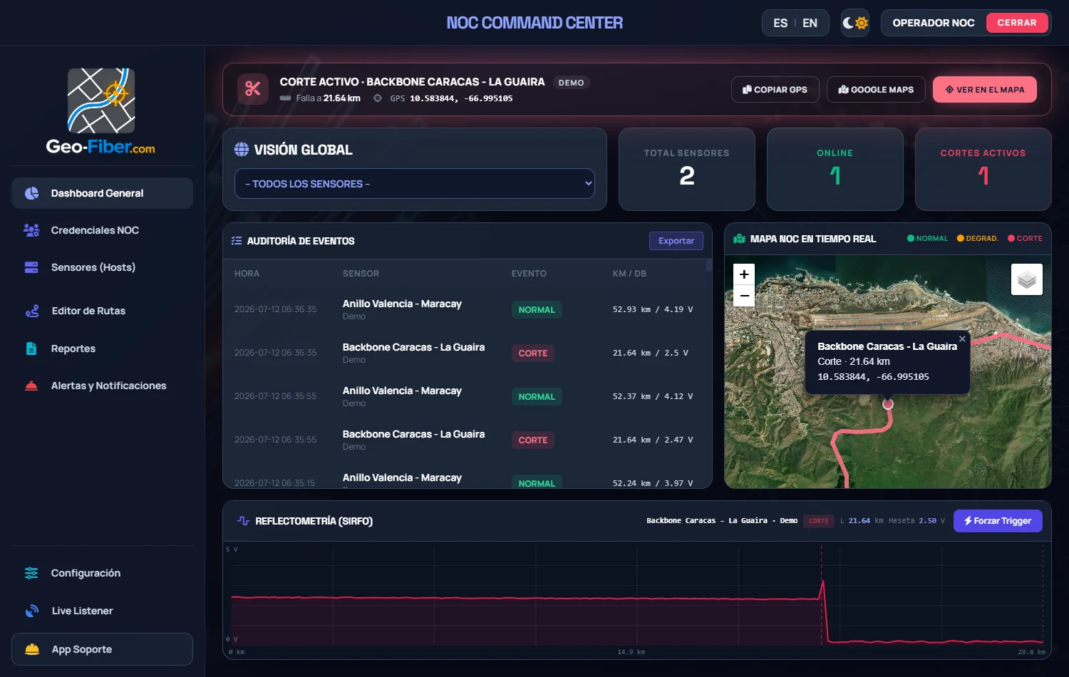This screenshot has height=677, width=1069.
Task: Close the Backbone Caracas map popup
Action: click(x=962, y=338)
